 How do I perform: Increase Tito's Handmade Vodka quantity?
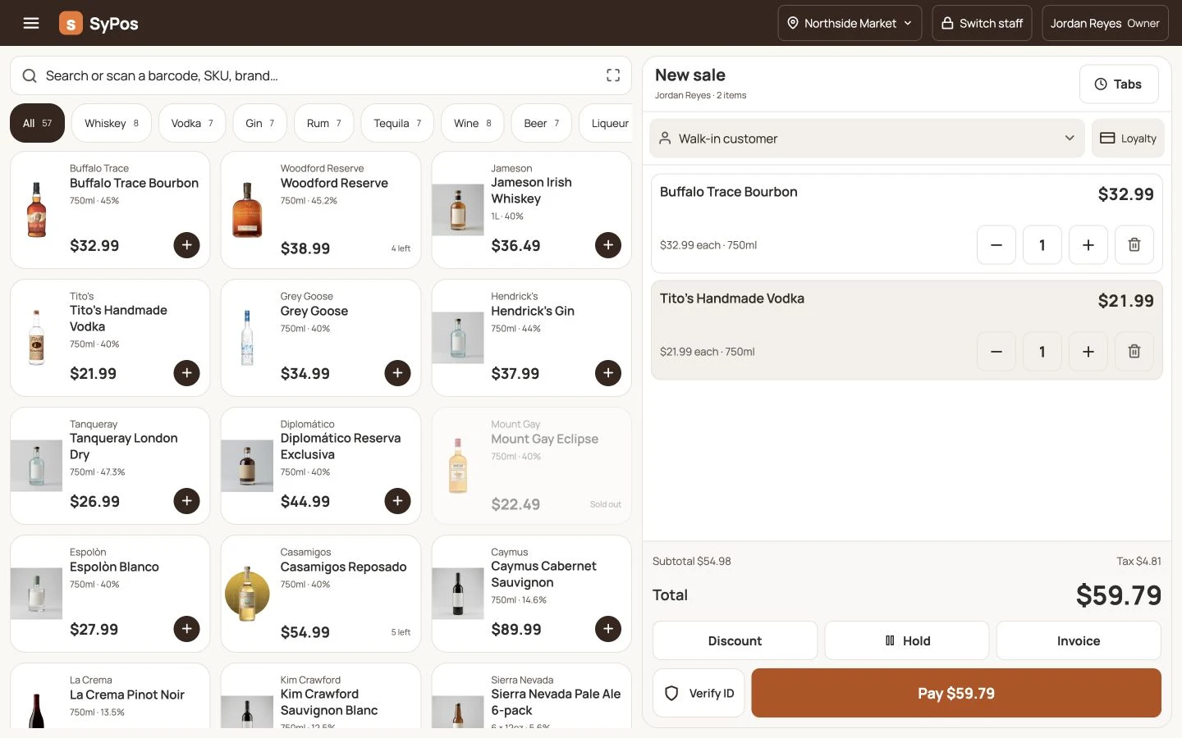tap(1088, 352)
